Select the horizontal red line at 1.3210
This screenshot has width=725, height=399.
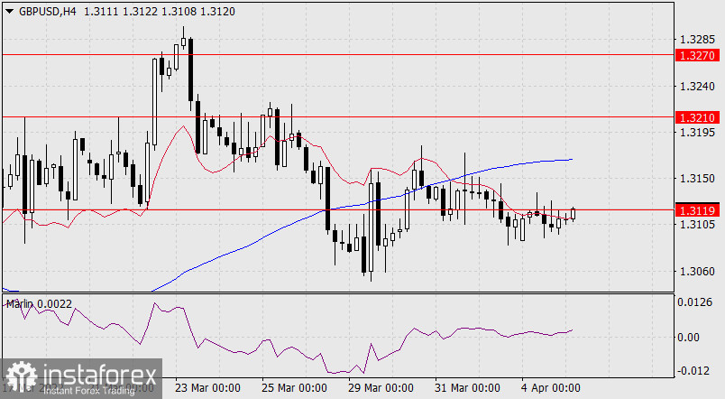(x=338, y=116)
